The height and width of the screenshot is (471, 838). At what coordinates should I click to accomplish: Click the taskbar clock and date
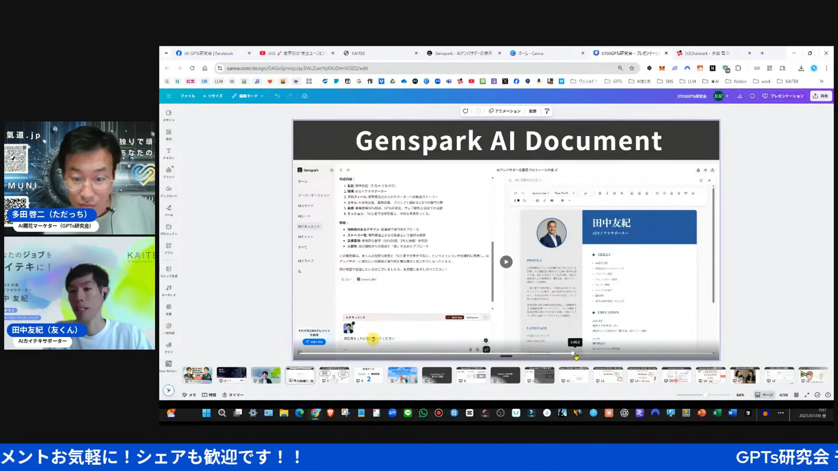(x=812, y=413)
